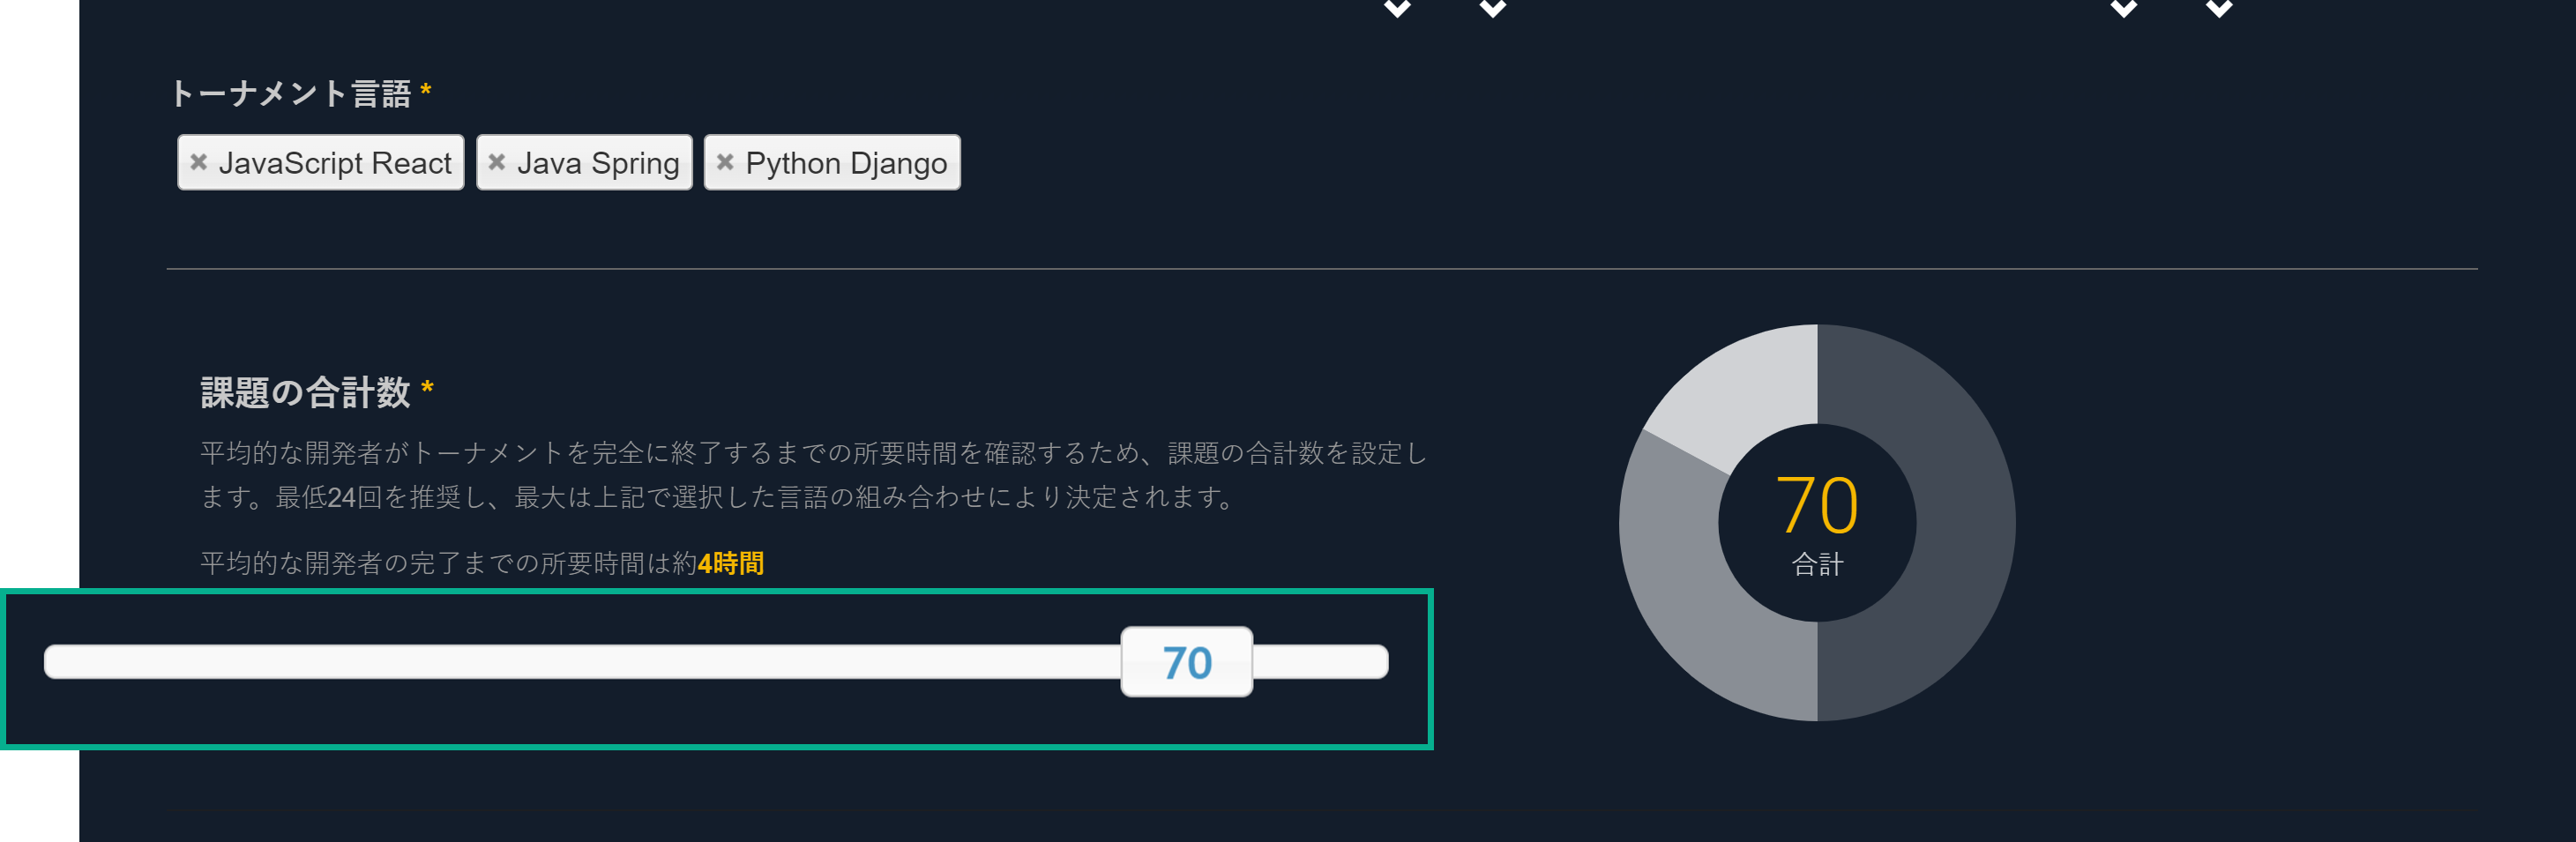Remove the Python Django language tag
2576x842 pixels.
725,162
